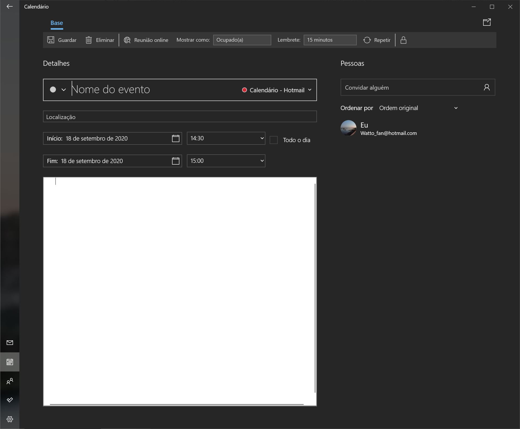Screen dimensions: 520x429
Task: Open To Do from the sidebar
Action: (x=10, y=400)
